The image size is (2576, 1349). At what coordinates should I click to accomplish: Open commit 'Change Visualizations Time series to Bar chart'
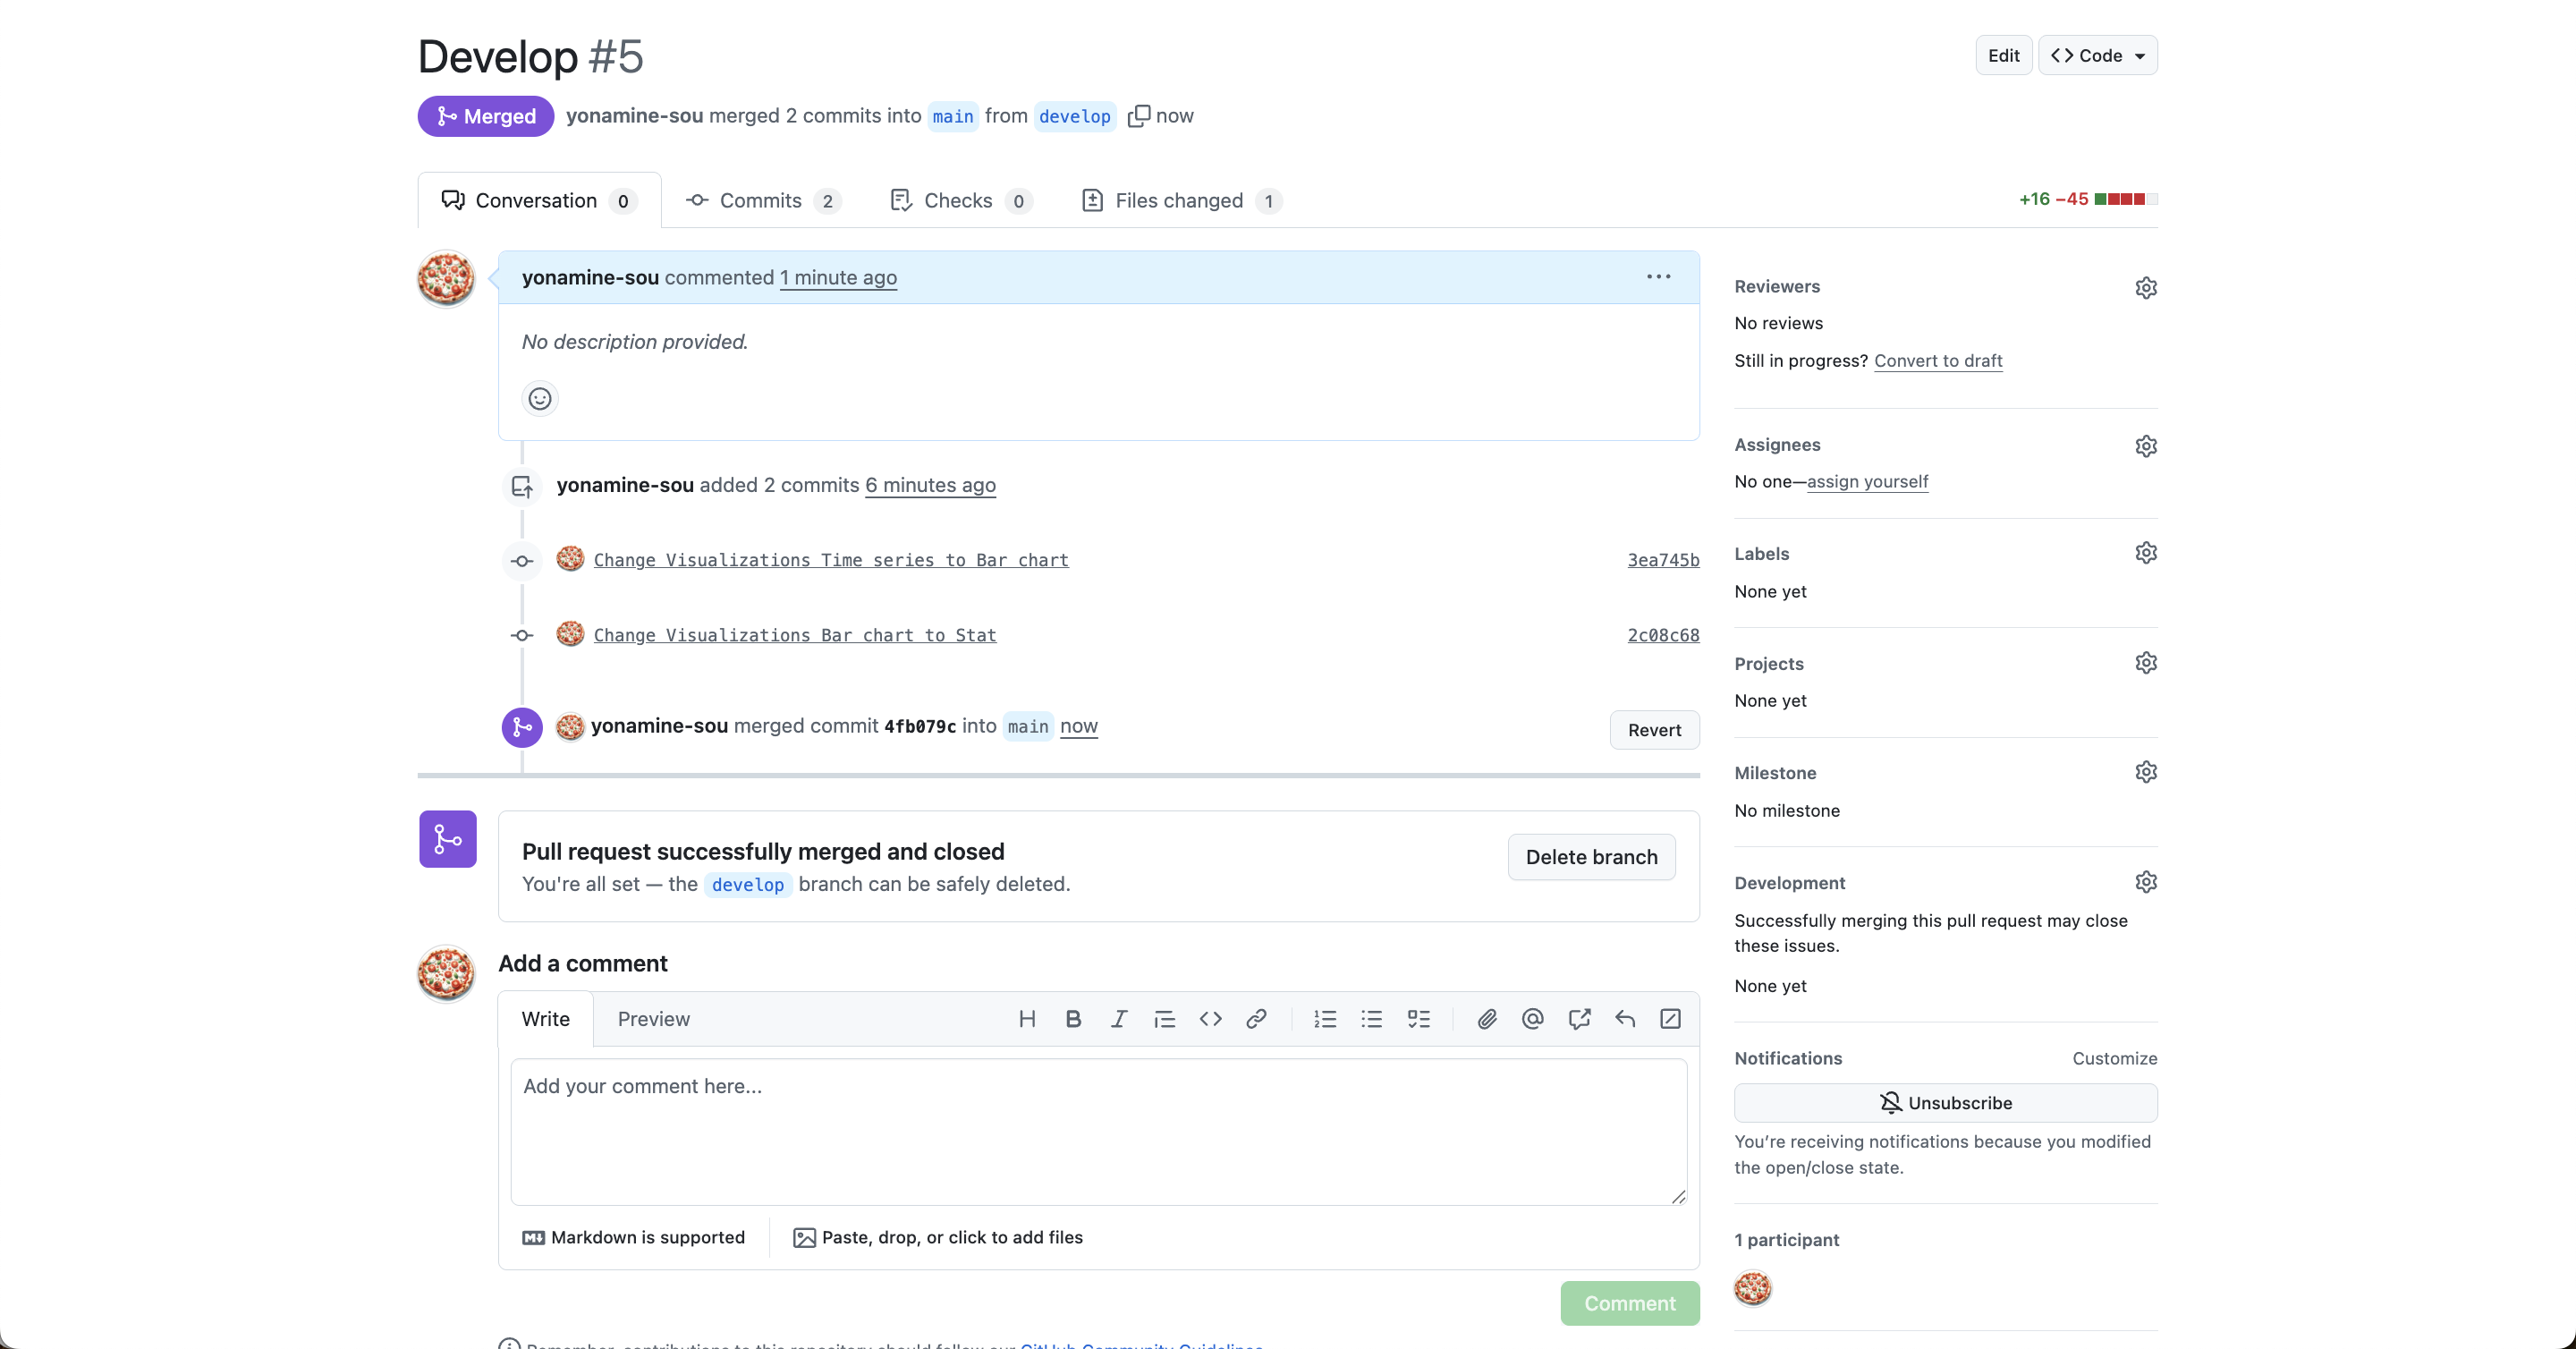click(831, 560)
